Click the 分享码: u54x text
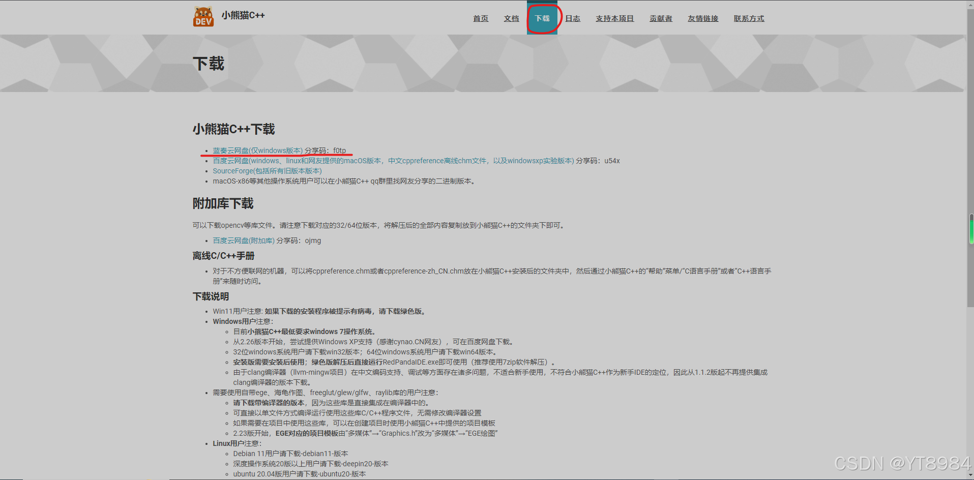 (x=598, y=161)
